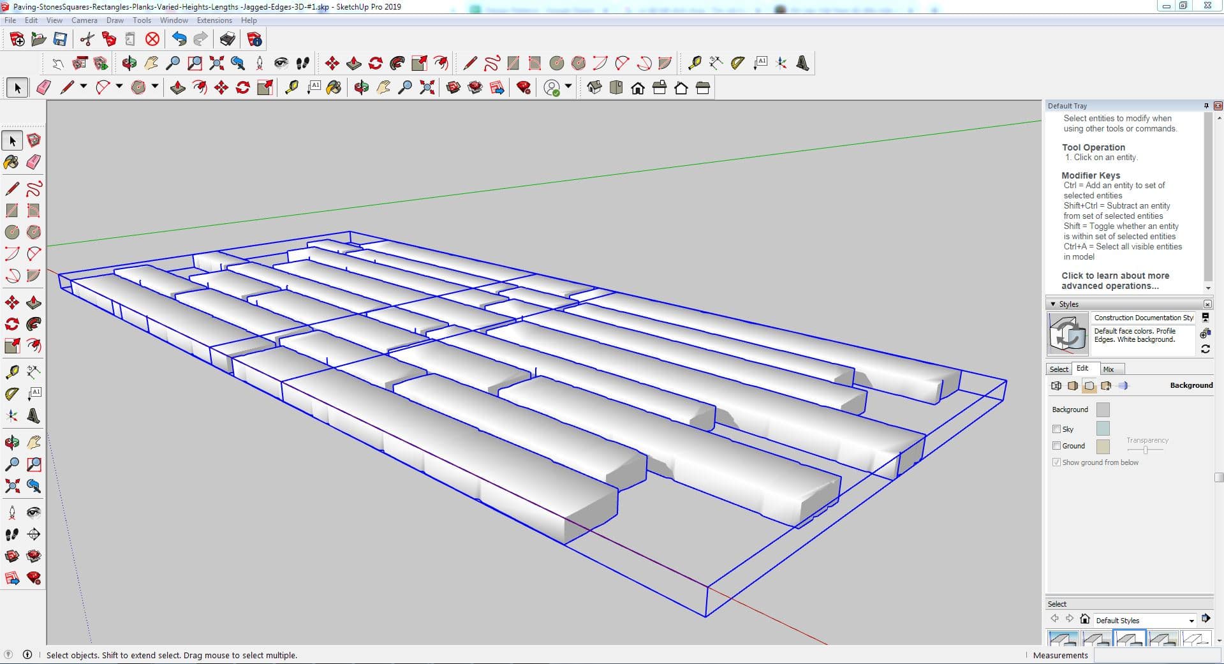
Task: Click the Print icon in toolbar
Action: 227,40
